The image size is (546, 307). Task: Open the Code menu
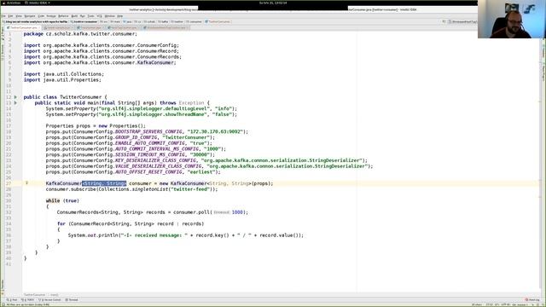tap(41, 16)
